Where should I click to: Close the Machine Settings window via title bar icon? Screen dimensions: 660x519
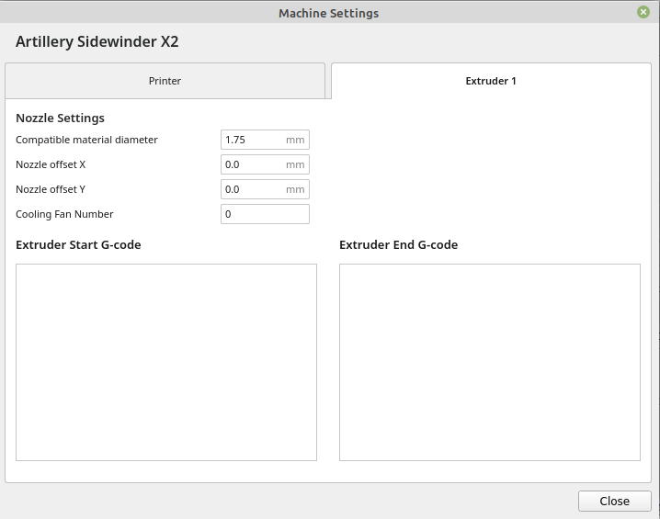(643, 13)
